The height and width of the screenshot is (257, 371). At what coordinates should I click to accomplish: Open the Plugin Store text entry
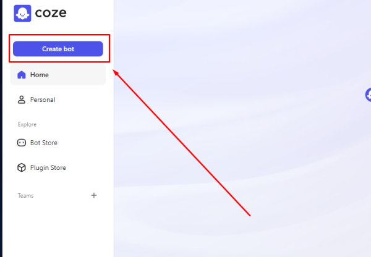point(48,167)
